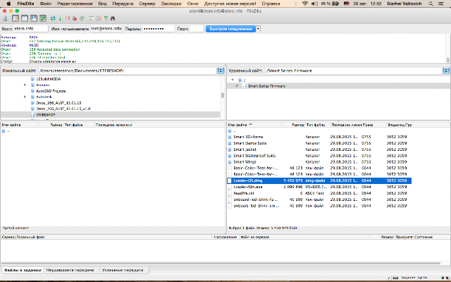Switch to the Queued files tab

23,270
